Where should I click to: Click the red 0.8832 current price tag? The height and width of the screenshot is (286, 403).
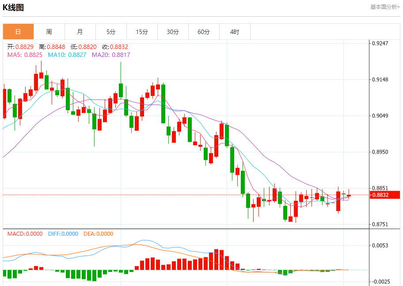point(385,195)
